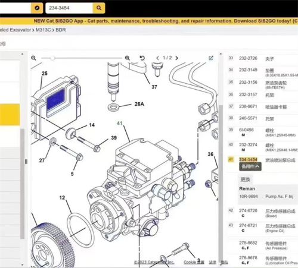
Task: Click the Pump As. F Inj description
Action: [280, 197]
